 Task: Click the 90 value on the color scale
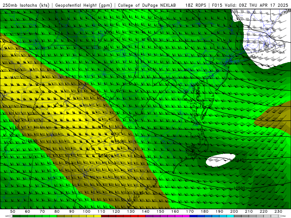72,211
